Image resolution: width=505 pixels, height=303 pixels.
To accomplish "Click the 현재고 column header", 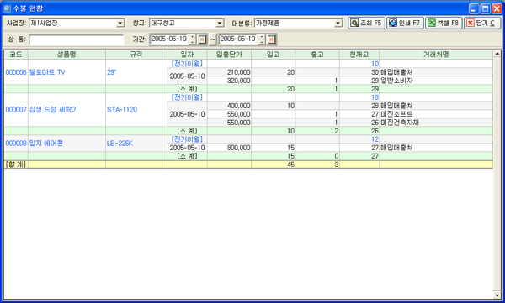I will (x=359, y=55).
